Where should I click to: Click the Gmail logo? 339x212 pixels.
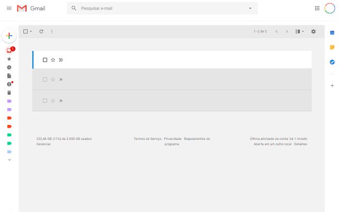pyautogui.click(x=31, y=8)
